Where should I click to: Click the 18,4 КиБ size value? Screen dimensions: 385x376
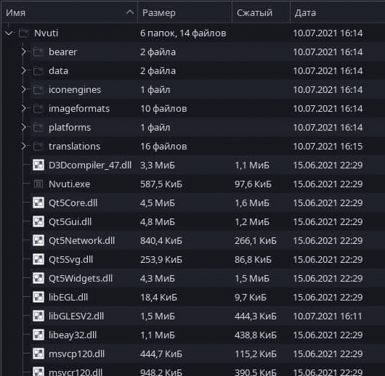point(159,298)
